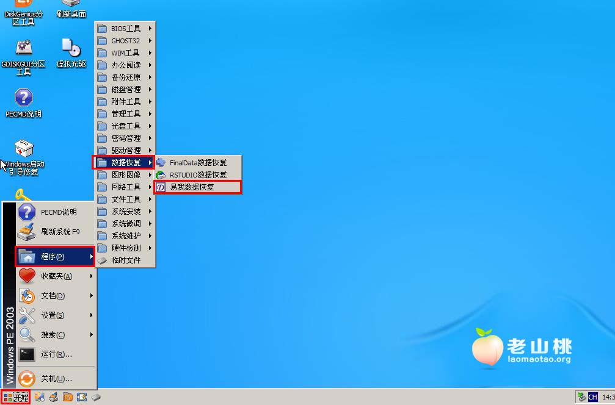Image resolution: width=615 pixels, height=405 pixels.
Task: Click the blue framed quick launch icon
Action: click(82, 397)
